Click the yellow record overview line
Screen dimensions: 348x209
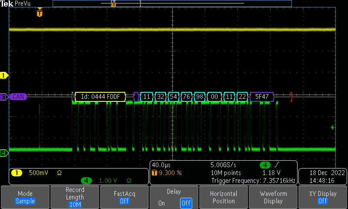point(172,3)
